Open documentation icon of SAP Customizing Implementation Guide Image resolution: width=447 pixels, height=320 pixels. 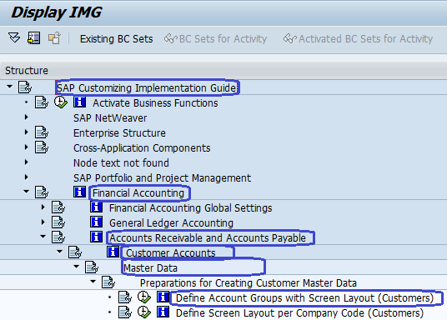25,87
